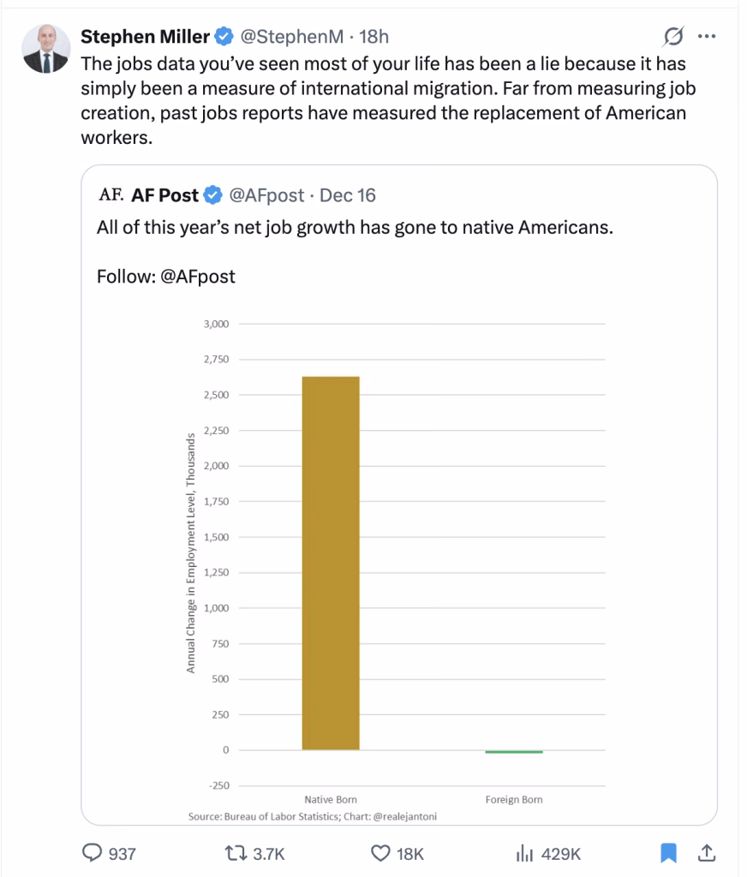Viewport: 747px width, 877px height.
Task: Click the AF Post account name
Action: pyautogui.click(x=164, y=195)
